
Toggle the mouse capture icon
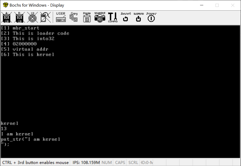45,17
